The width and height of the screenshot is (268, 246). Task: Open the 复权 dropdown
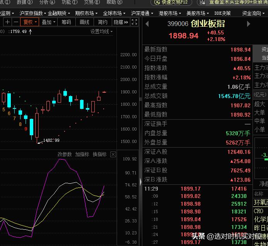30,22
